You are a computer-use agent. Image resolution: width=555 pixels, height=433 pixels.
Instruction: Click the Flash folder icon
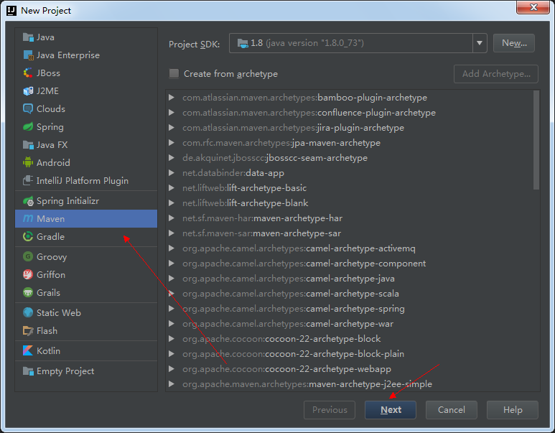coord(28,331)
